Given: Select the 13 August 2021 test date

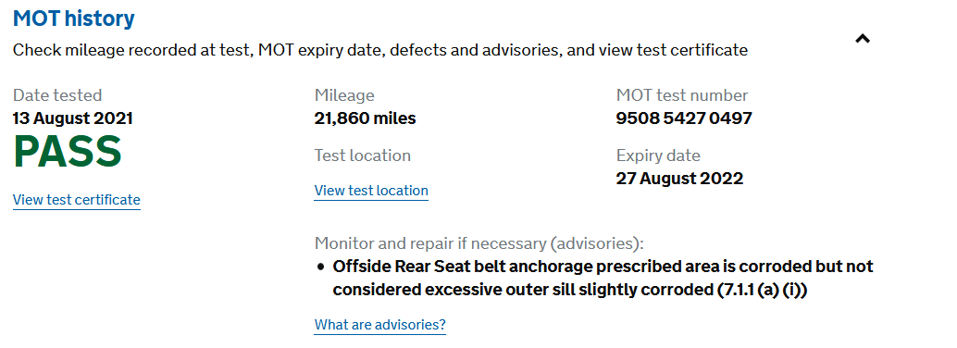Looking at the screenshot, I should (x=72, y=118).
